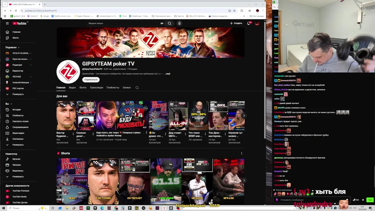The height and width of the screenshot is (211, 375).
Task: Switch to the channel Shorts tab
Action: [x=83, y=88]
